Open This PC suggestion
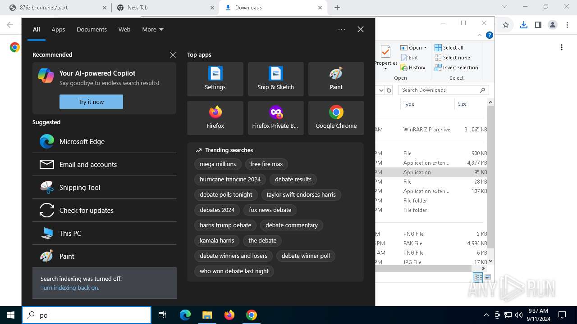 [104, 233]
